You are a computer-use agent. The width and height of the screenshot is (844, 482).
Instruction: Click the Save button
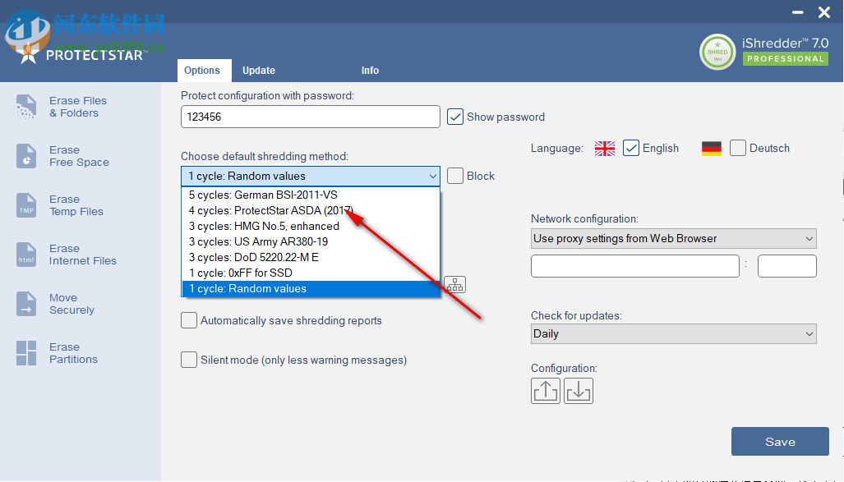point(780,442)
